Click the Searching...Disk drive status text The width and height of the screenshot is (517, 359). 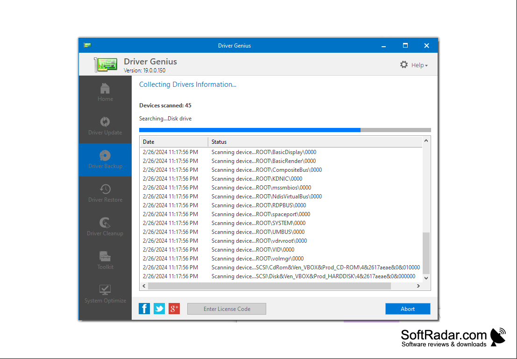point(165,119)
